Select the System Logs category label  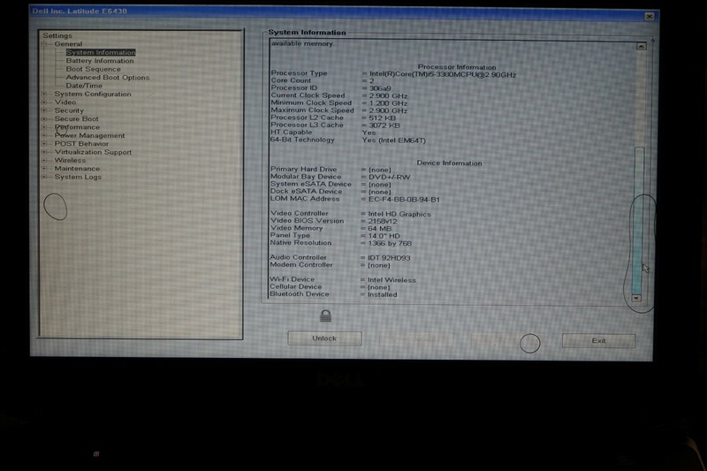point(78,177)
